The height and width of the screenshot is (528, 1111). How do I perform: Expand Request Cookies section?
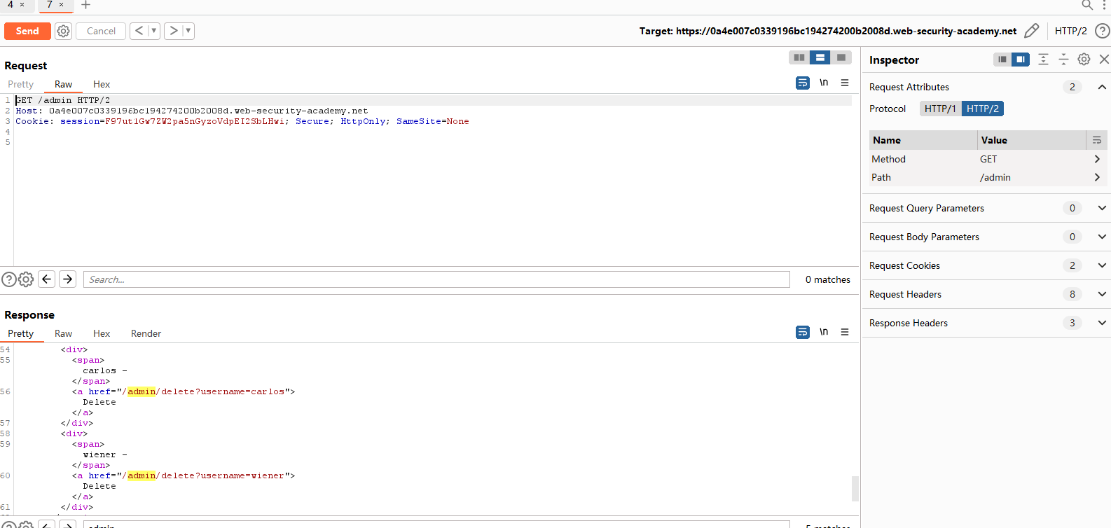click(x=1102, y=265)
